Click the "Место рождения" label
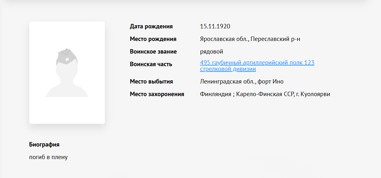 pyautogui.click(x=153, y=39)
